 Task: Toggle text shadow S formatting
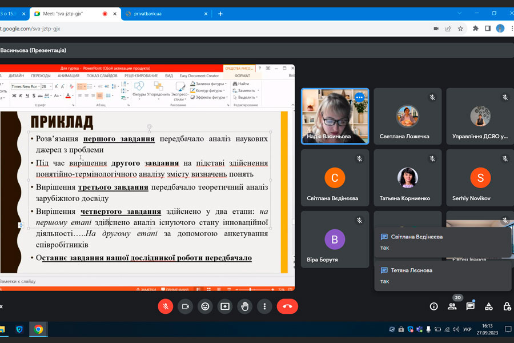tap(34, 96)
